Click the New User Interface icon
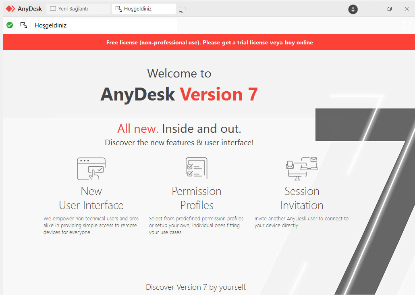 [91, 168]
